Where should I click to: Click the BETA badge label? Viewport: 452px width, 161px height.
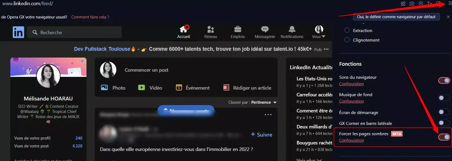click(397, 134)
